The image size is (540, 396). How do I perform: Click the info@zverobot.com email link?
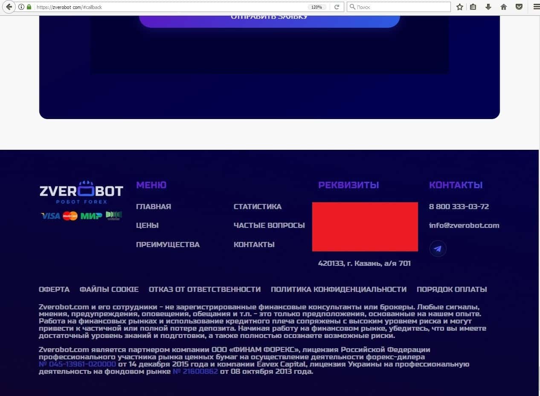[464, 225]
